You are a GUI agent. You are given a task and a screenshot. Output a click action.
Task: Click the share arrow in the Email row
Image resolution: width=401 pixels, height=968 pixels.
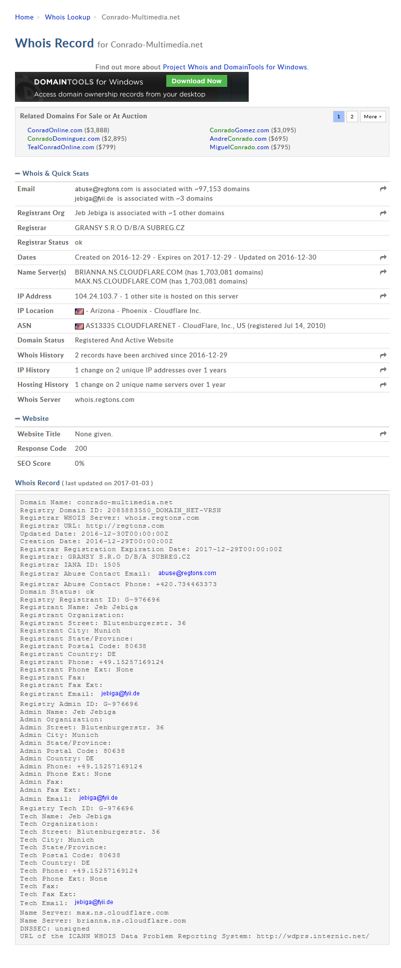383,189
